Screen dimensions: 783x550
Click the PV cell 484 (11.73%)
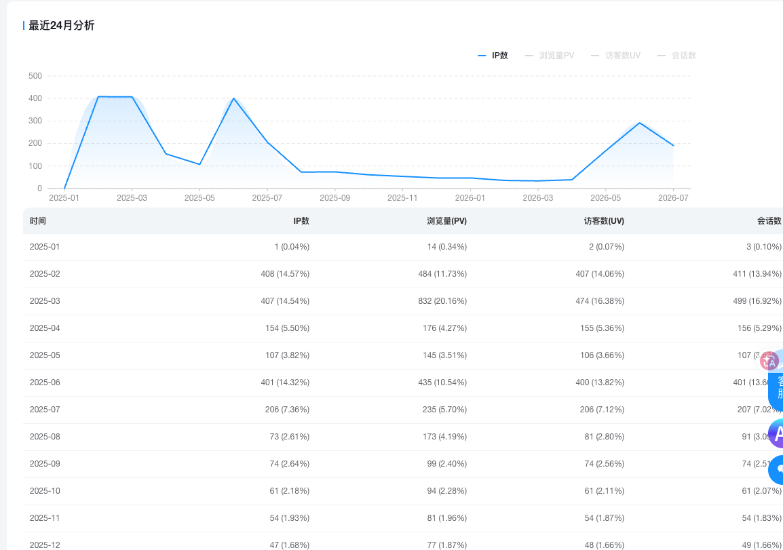pos(442,274)
